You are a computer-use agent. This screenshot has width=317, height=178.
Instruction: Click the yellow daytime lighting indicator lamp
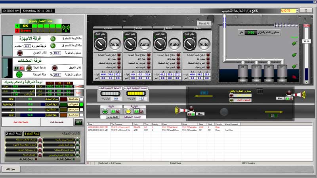(129, 112)
